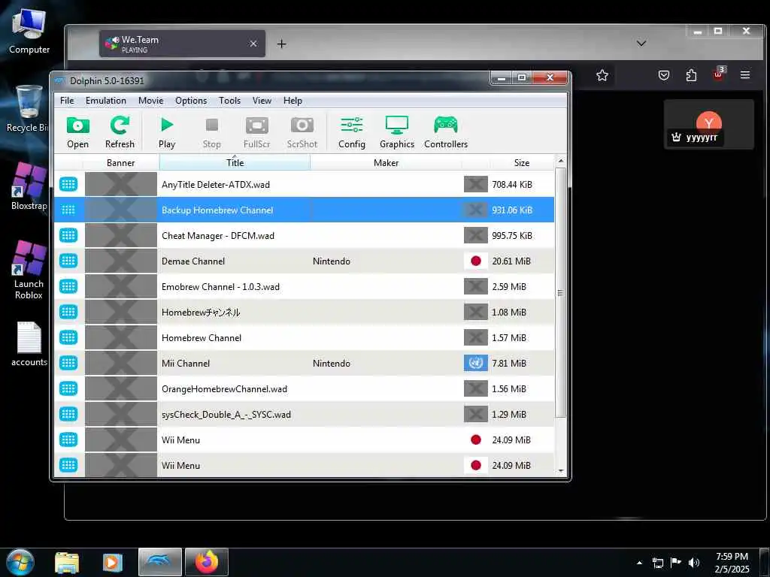The image size is (770, 577).
Task: Click the Action Center flag tray icon
Action: 676,563
